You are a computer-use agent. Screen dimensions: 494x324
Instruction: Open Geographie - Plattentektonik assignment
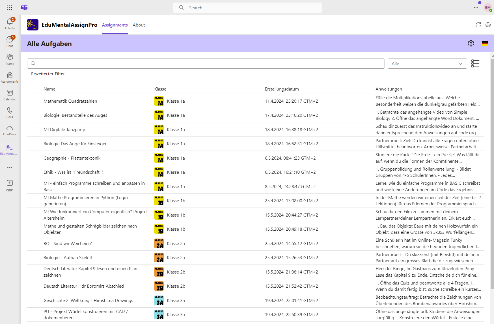tap(72, 158)
